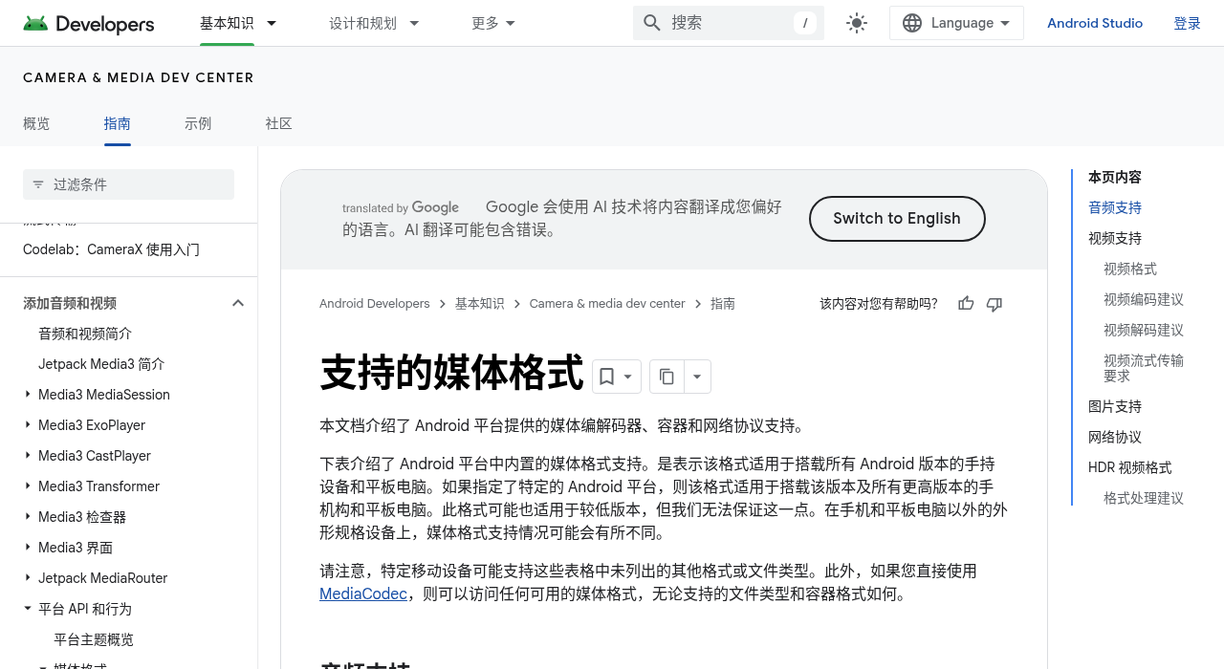Click the globe icon in Language selector
Viewport: 1224px width, 669px height.
(912, 23)
